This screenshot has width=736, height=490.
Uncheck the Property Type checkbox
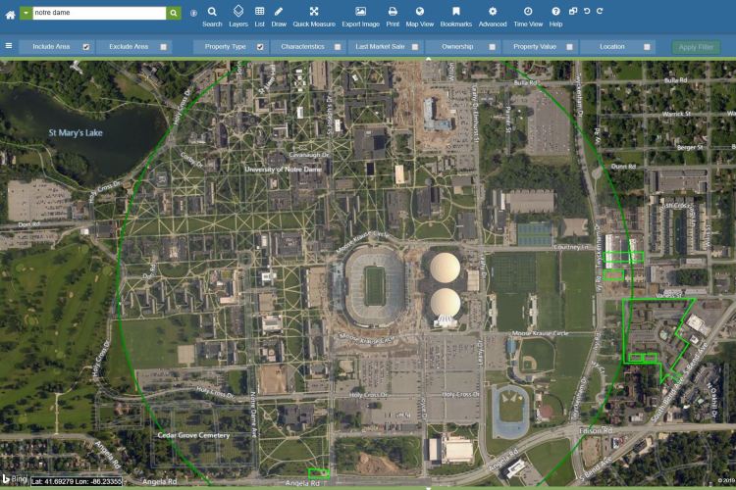(260, 47)
